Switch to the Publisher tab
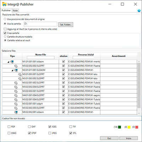The height and width of the screenshot is (142, 142). click(6, 10)
